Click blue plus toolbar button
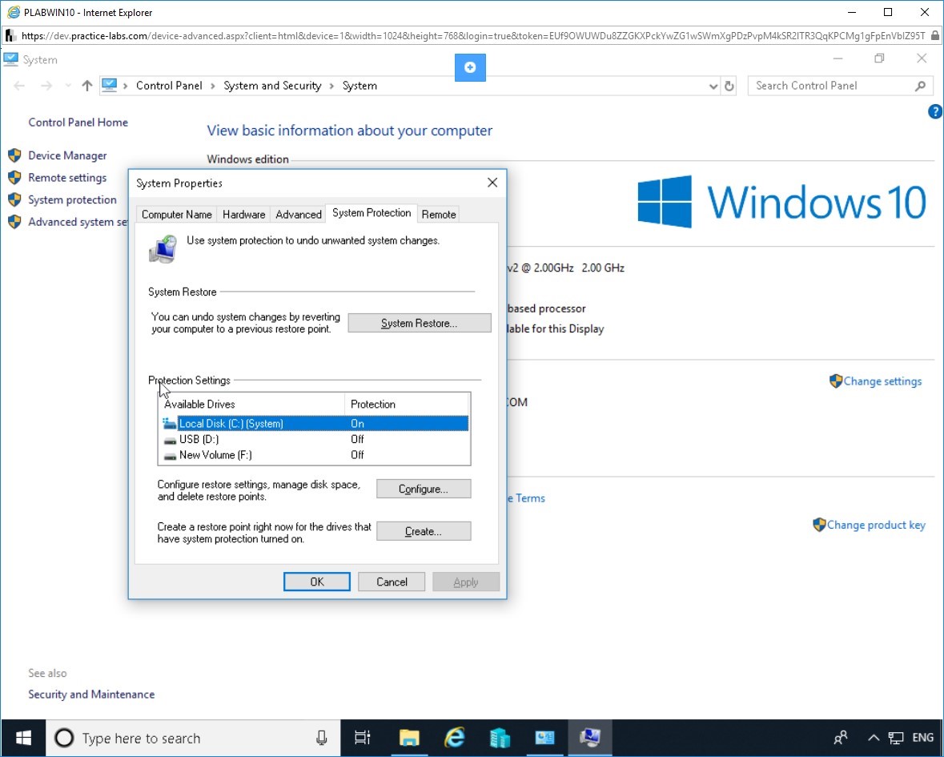This screenshot has width=944, height=757. coord(470,67)
